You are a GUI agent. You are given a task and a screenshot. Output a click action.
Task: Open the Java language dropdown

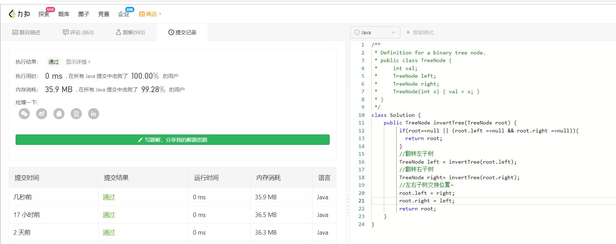375,32
